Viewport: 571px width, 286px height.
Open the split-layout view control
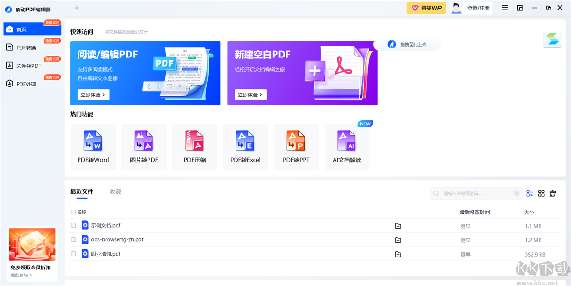coord(520,8)
